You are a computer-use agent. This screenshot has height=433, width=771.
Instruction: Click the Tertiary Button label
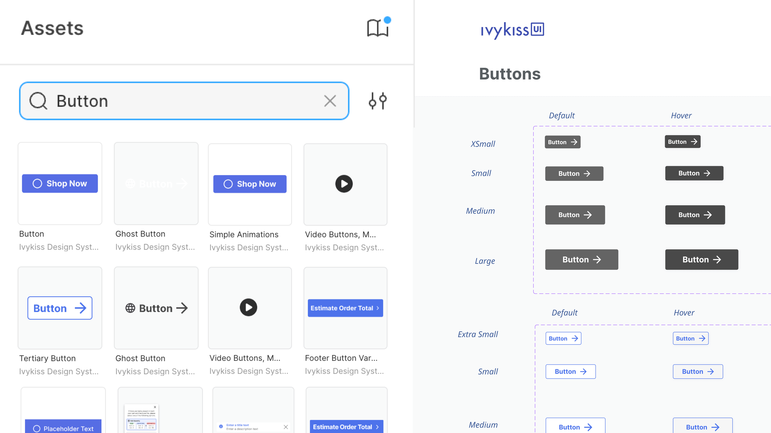[x=48, y=358]
